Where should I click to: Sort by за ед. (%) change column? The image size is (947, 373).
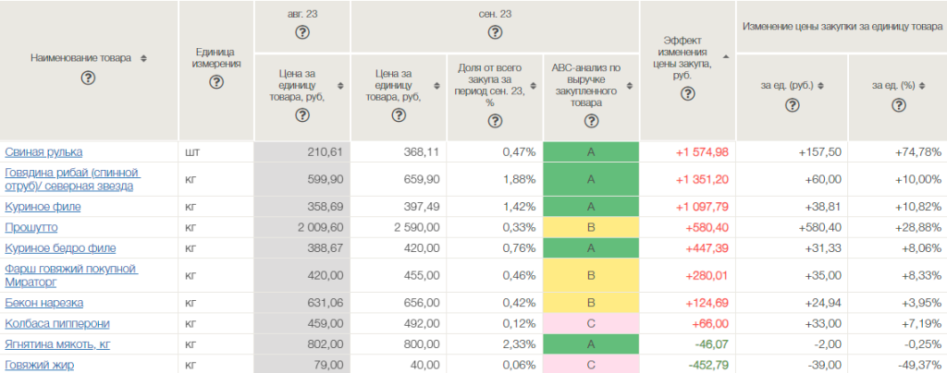pyautogui.click(x=925, y=86)
